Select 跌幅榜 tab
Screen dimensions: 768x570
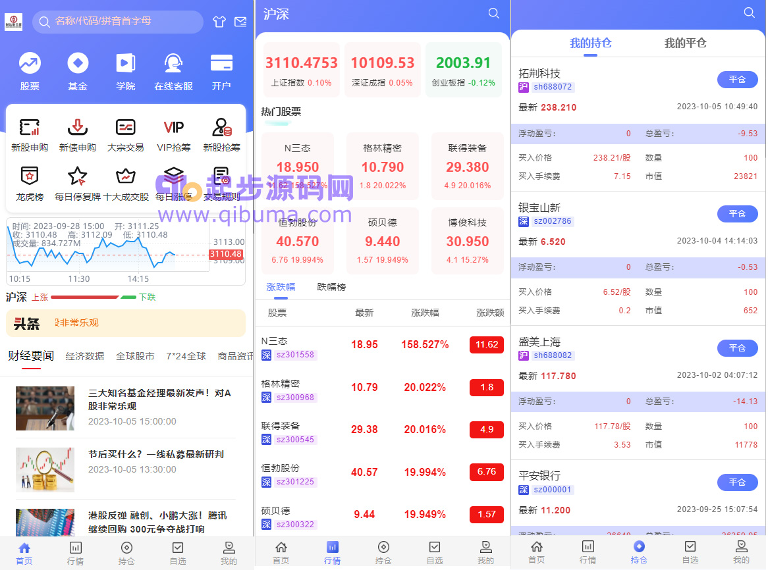(x=331, y=287)
